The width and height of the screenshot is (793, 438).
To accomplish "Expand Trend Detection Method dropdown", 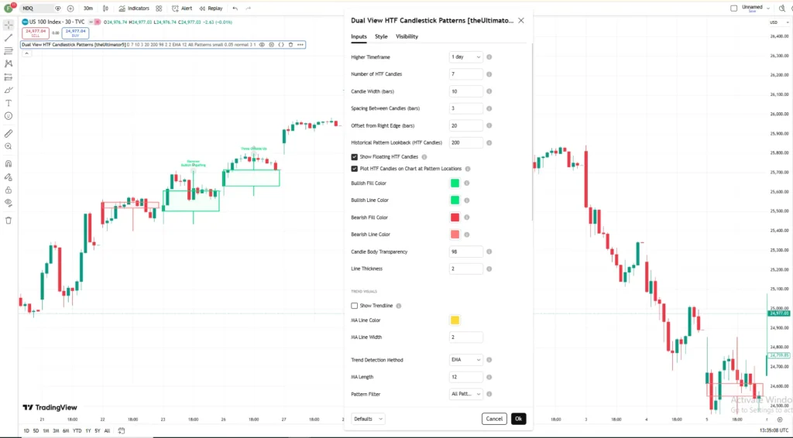I will point(465,360).
